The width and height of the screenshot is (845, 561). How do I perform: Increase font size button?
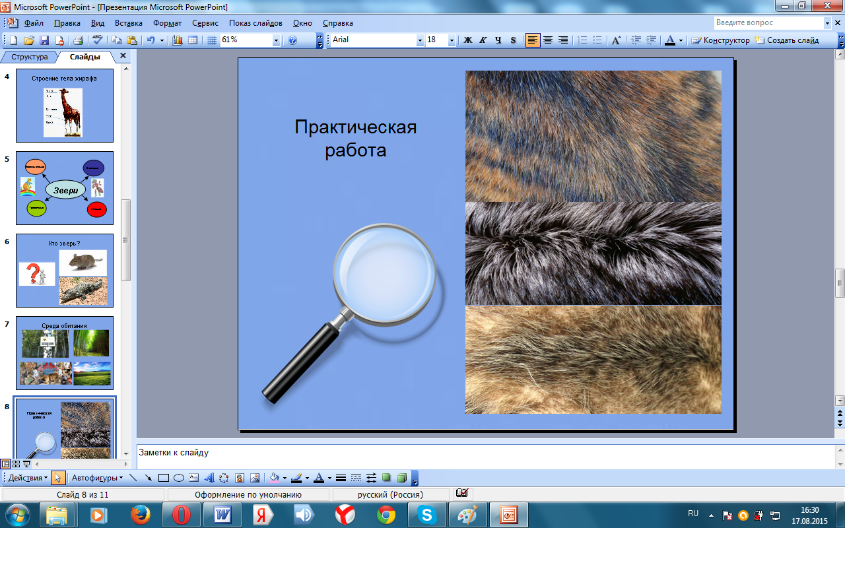point(616,40)
